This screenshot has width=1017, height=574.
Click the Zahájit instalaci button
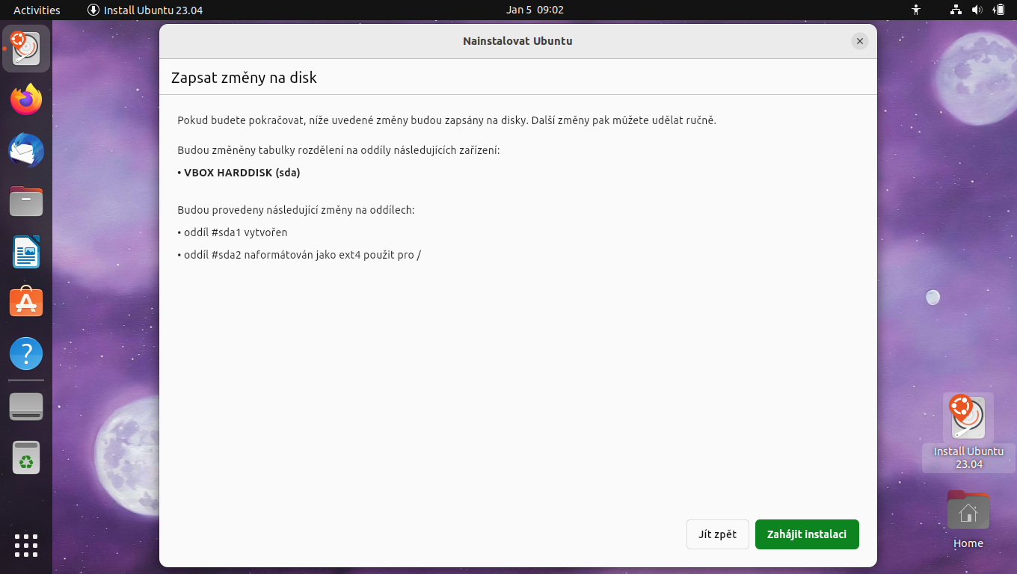click(x=807, y=534)
